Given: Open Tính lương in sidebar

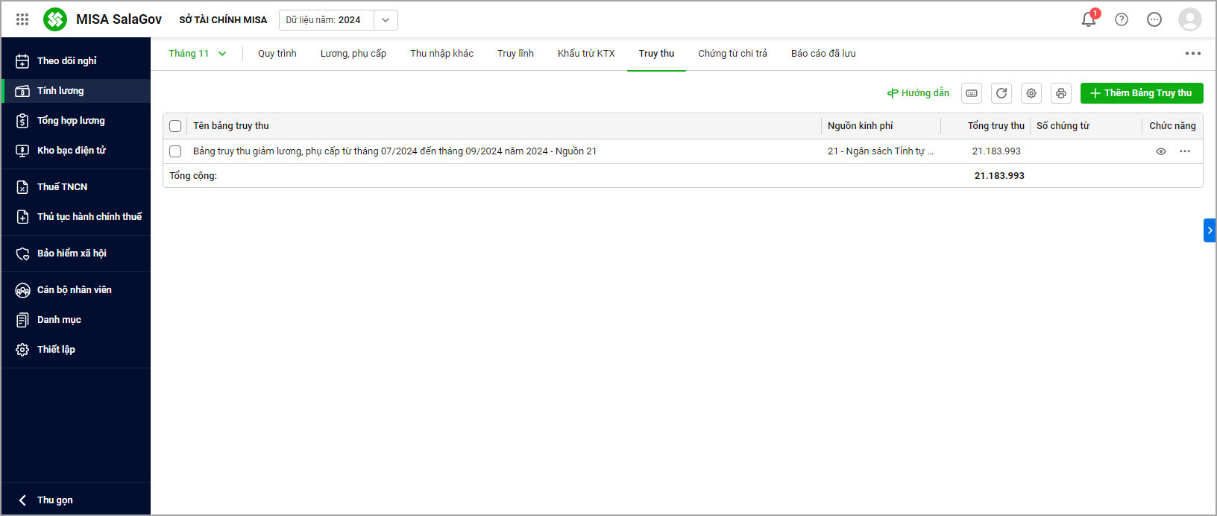Looking at the screenshot, I should click(x=76, y=91).
